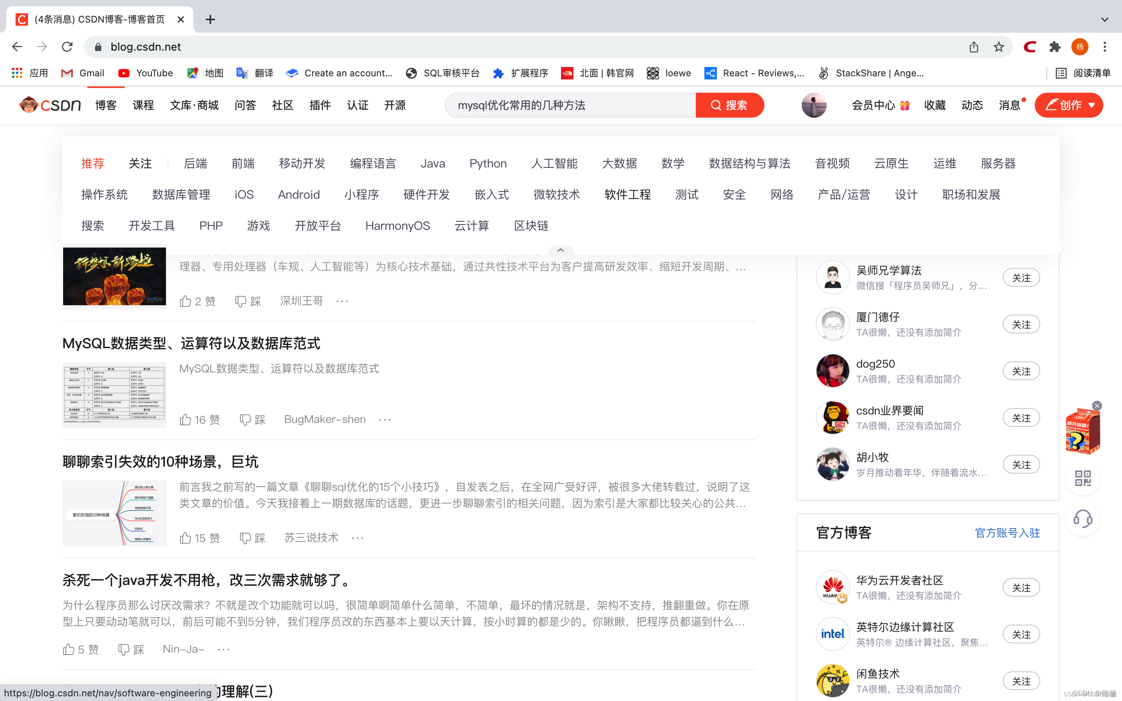Click the CSDN logo

click(x=50, y=105)
